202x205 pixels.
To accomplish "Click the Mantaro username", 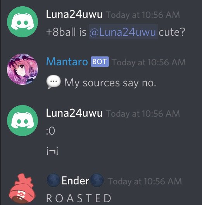I will tap(67, 61).
